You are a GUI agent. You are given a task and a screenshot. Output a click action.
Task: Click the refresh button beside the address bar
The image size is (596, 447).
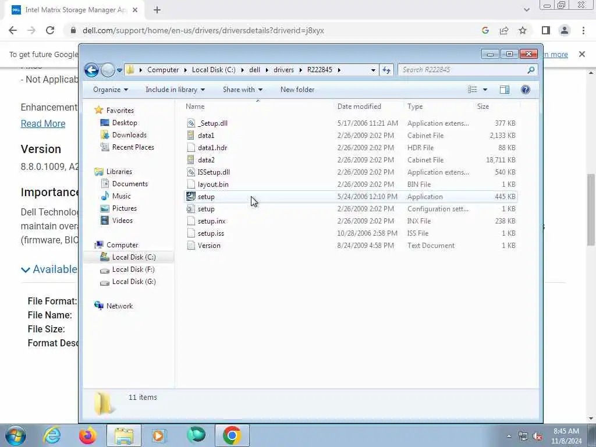pos(386,70)
